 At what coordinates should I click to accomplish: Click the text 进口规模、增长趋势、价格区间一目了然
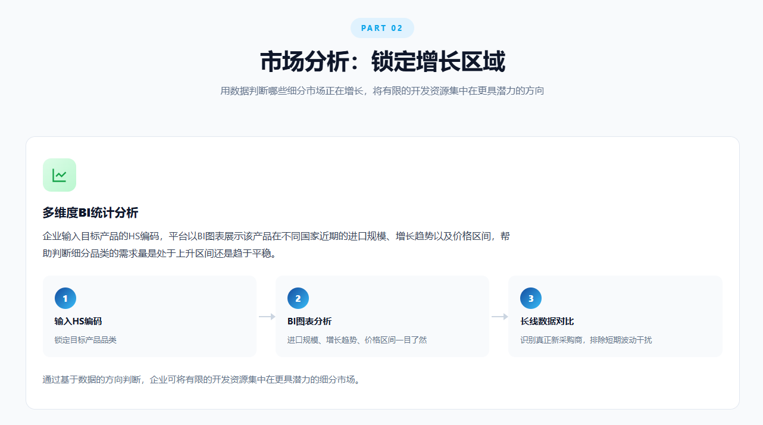tap(357, 340)
